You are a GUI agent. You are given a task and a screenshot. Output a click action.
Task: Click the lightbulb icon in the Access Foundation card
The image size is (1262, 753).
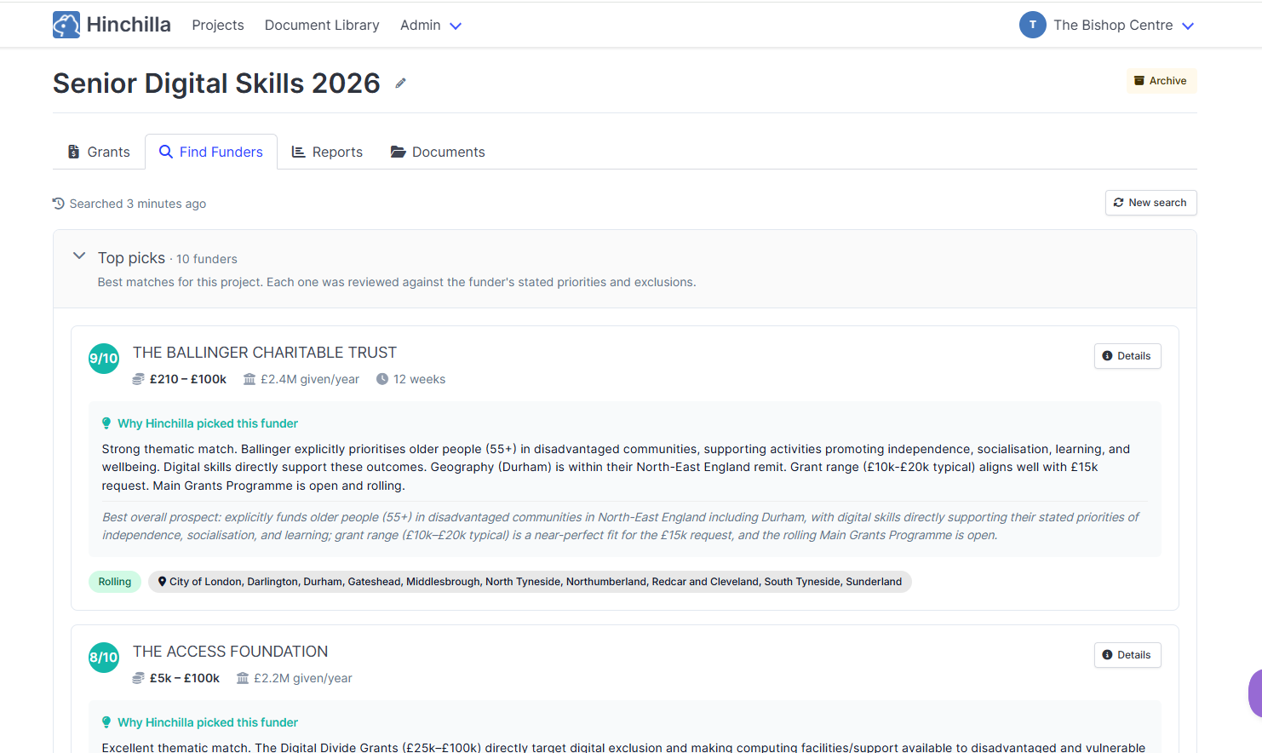[106, 722]
